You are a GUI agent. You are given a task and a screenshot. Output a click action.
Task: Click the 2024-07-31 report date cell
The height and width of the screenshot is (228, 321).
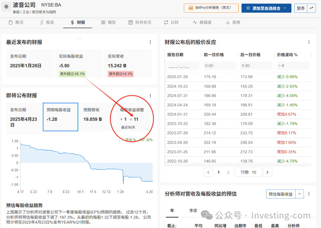click(177, 96)
